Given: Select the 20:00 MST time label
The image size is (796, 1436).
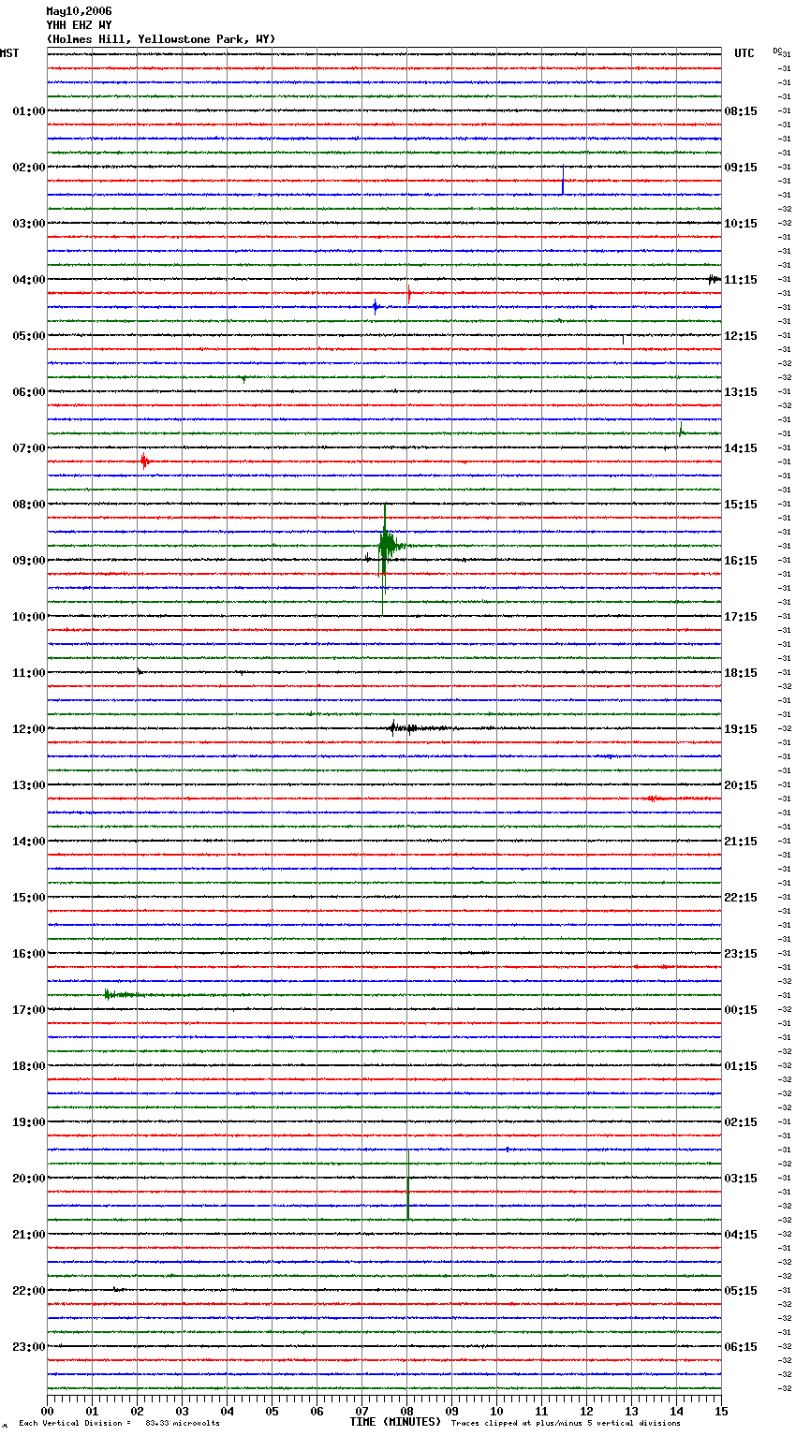Looking at the screenshot, I should click(29, 1179).
